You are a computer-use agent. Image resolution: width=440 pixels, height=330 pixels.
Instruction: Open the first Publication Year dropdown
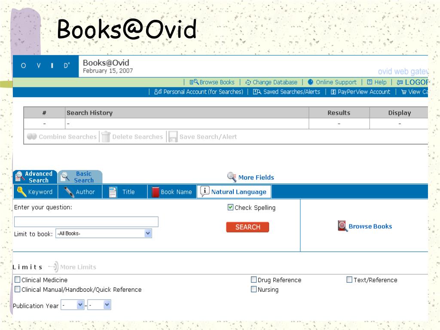point(72,305)
